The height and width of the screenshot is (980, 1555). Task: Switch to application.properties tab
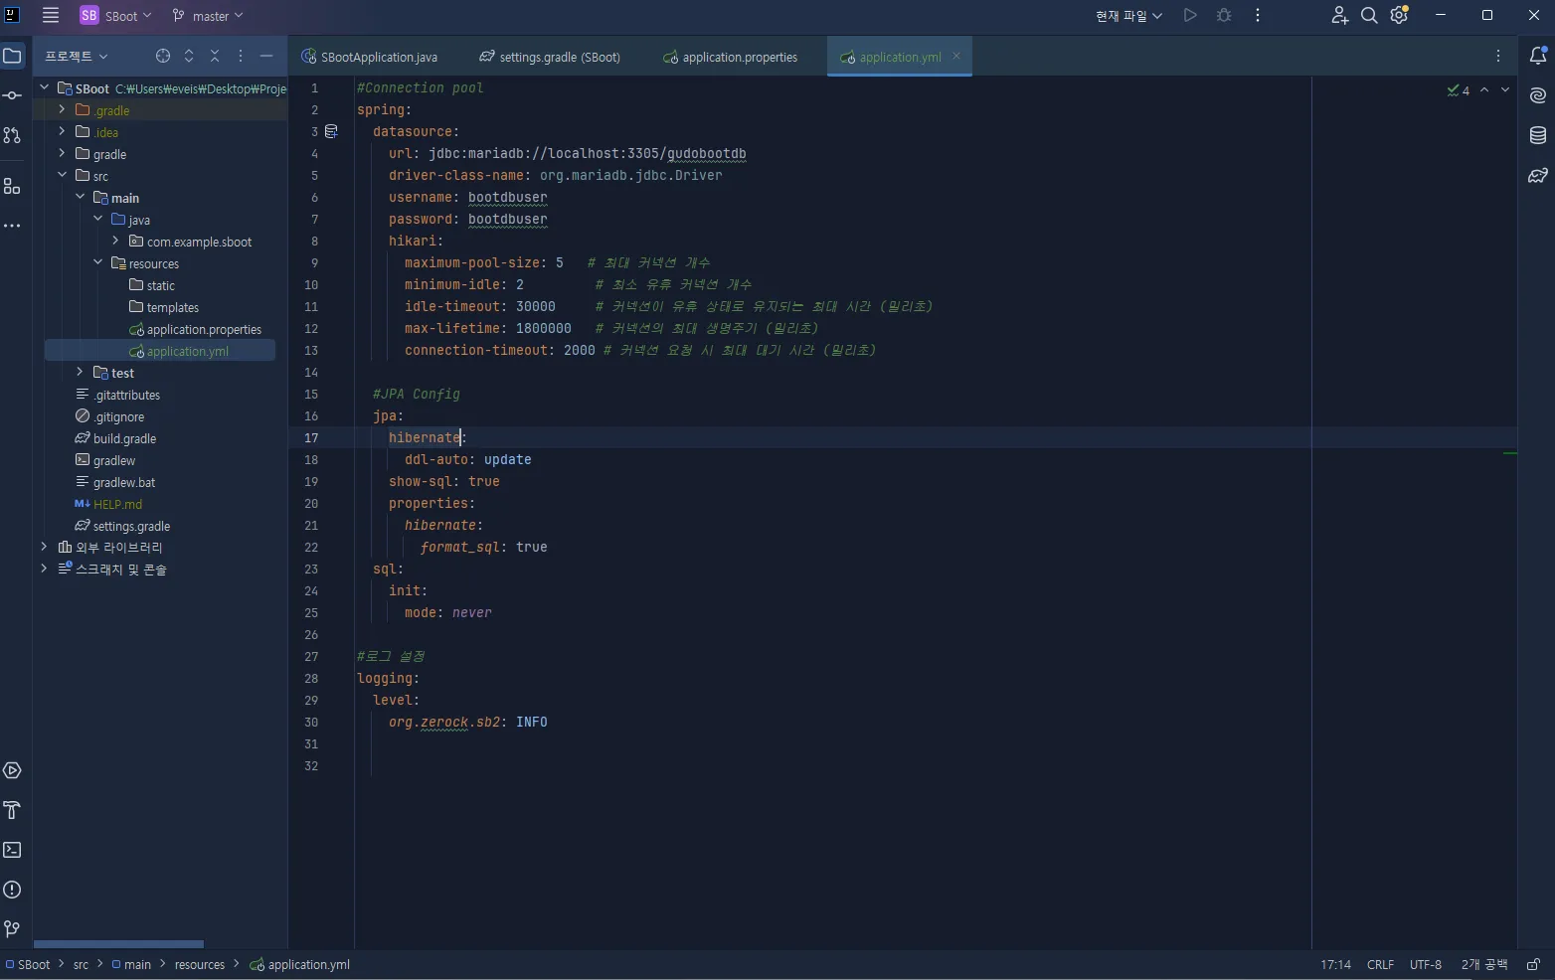731,57
